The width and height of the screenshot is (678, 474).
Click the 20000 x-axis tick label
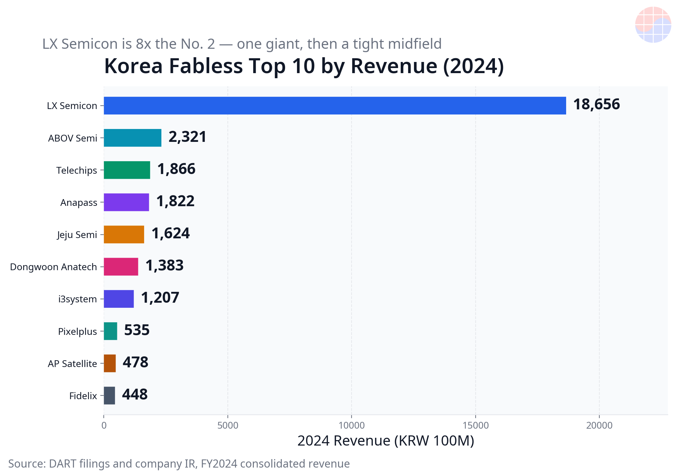coord(599,426)
